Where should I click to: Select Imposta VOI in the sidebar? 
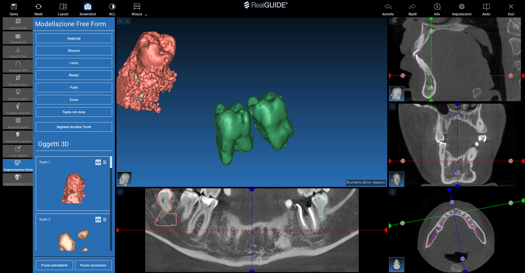(x=18, y=24)
